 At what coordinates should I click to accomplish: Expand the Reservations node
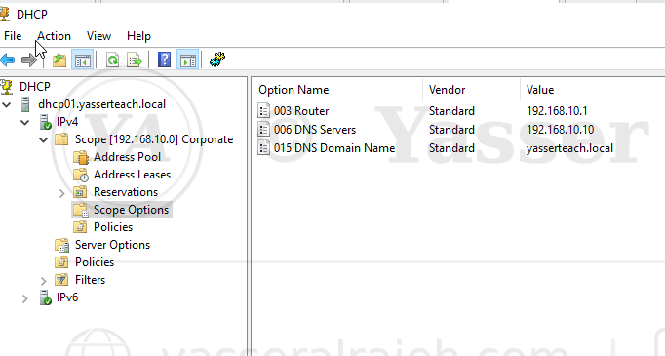[x=62, y=193]
